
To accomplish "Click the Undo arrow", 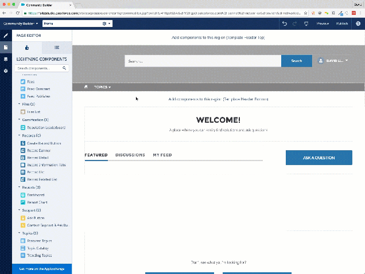I will [x=285, y=24].
